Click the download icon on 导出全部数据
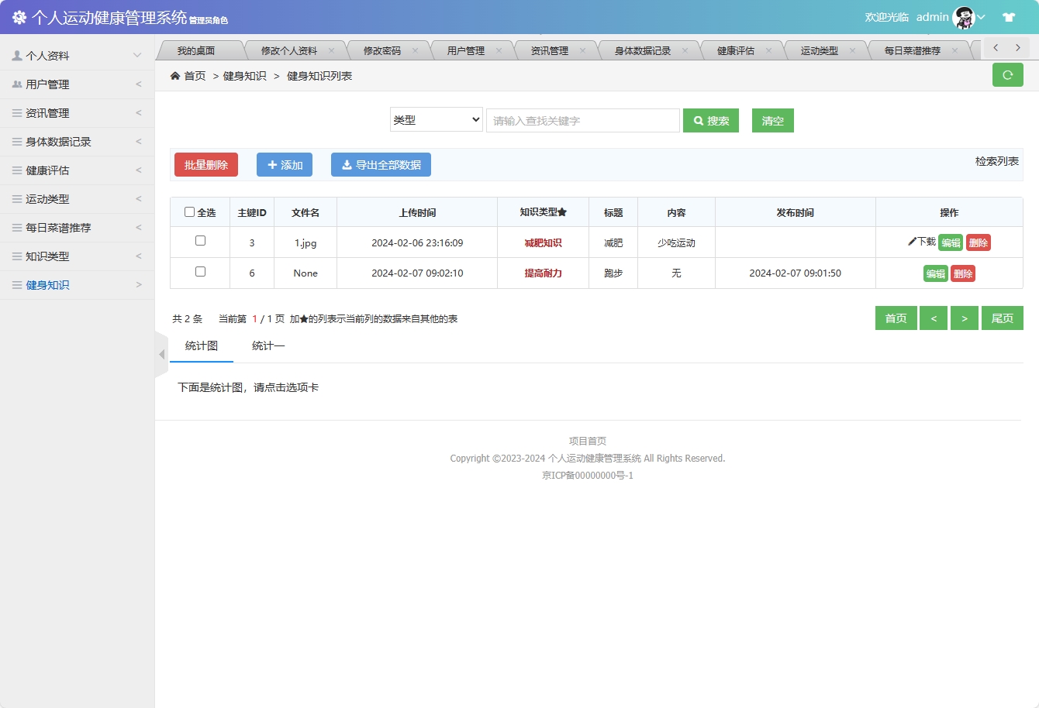The width and height of the screenshot is (1039, 708). 347,164
